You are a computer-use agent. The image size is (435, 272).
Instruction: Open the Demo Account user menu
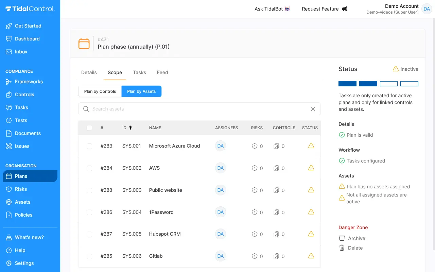[399, 9]
